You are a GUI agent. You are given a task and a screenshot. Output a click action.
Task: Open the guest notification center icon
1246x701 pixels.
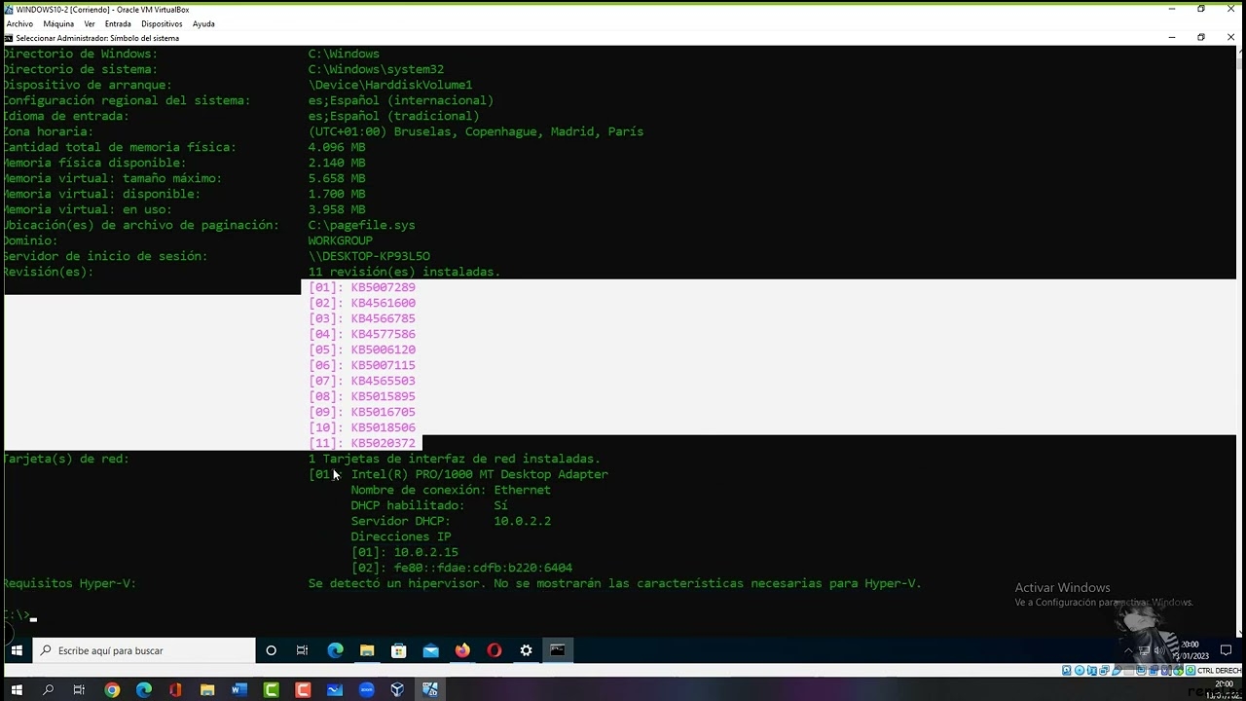pyautogui.click(x=1226, y=650)
